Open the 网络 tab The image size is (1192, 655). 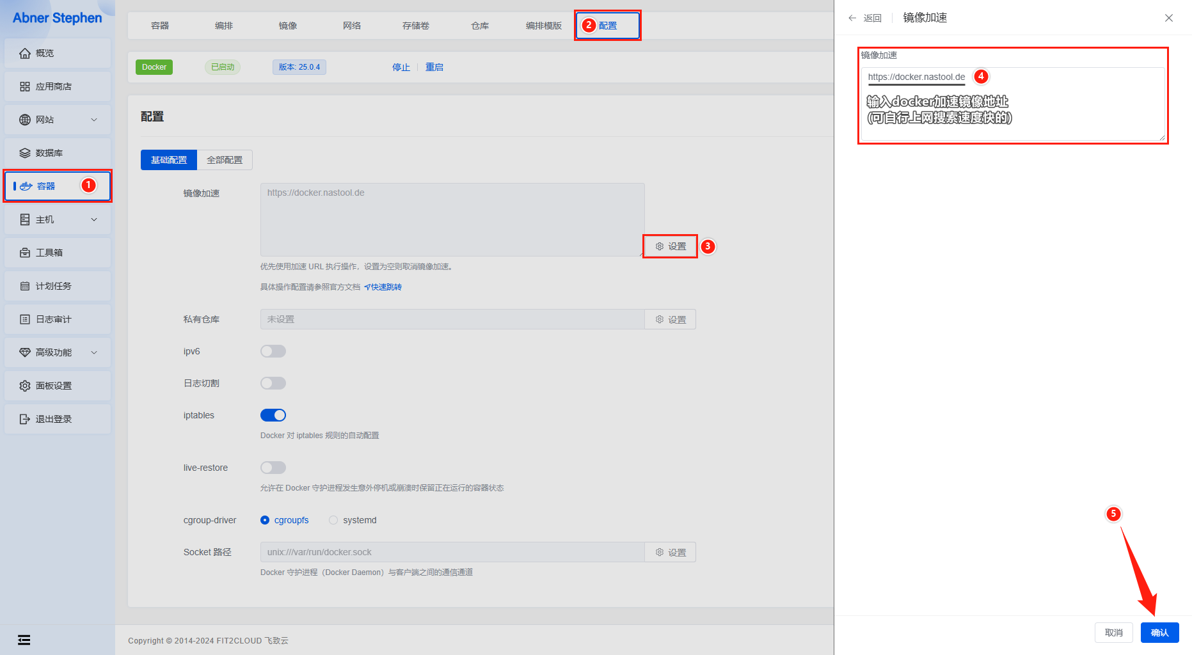pos(352,26)
